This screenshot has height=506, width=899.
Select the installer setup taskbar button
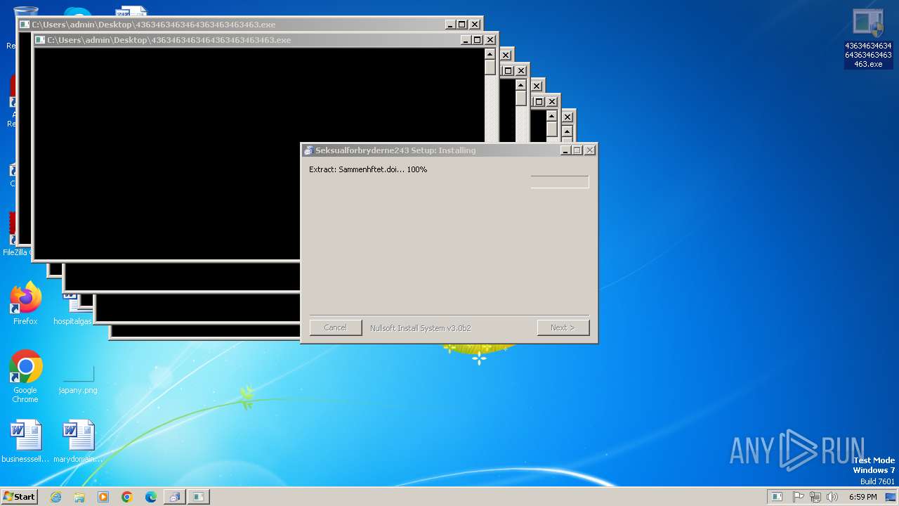174,497
